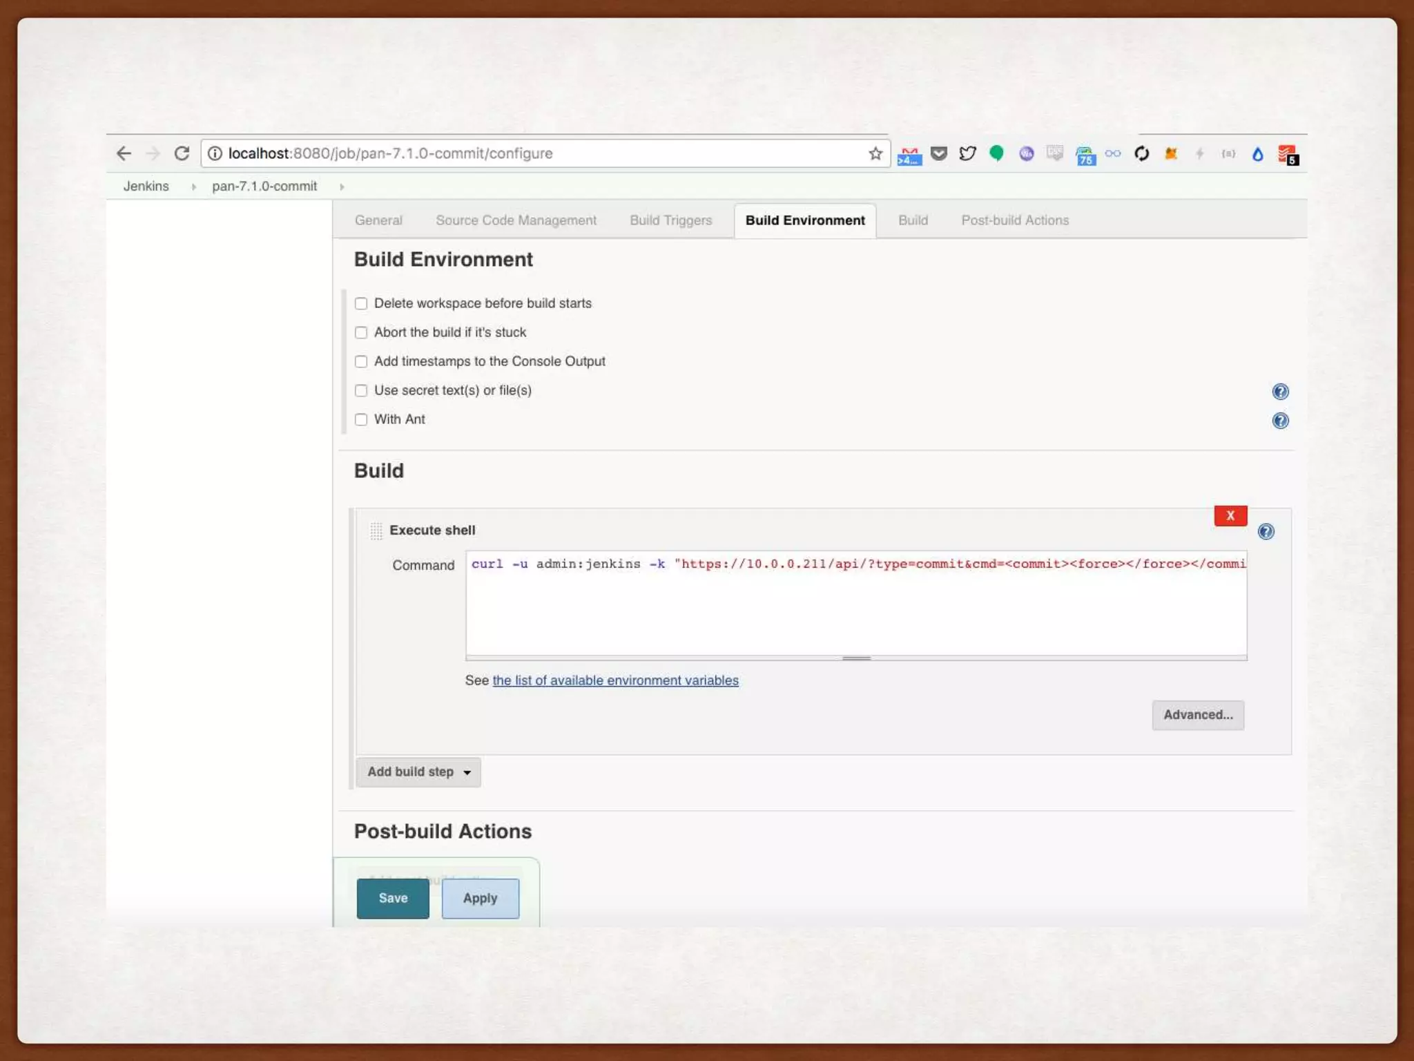Screen dimensions: 1414x1061
Task: Open the extension showing badge 76
Action: pyautogui.click(x=1085, y=155)
